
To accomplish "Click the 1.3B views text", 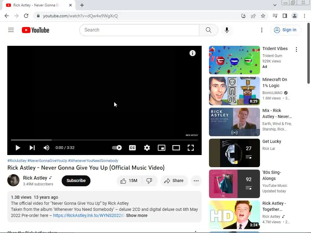I will (21, 197).
